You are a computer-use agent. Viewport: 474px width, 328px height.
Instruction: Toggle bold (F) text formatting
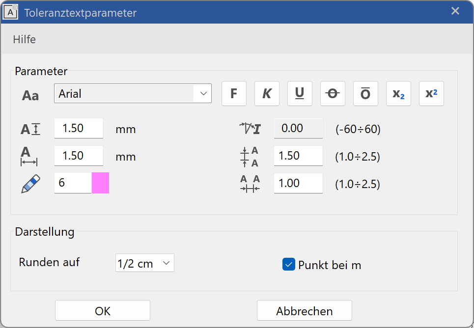point(234,94)
